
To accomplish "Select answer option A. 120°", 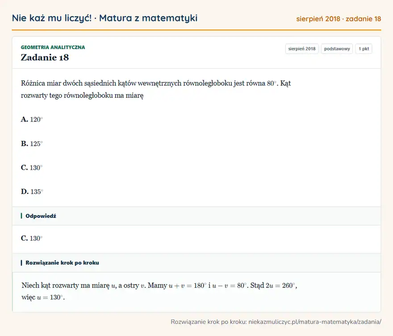I will point(32,120).
